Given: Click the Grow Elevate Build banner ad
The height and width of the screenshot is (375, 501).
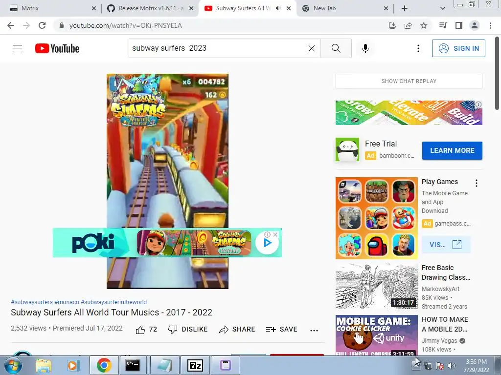Looking at the screenshot, I should [409, 113].
